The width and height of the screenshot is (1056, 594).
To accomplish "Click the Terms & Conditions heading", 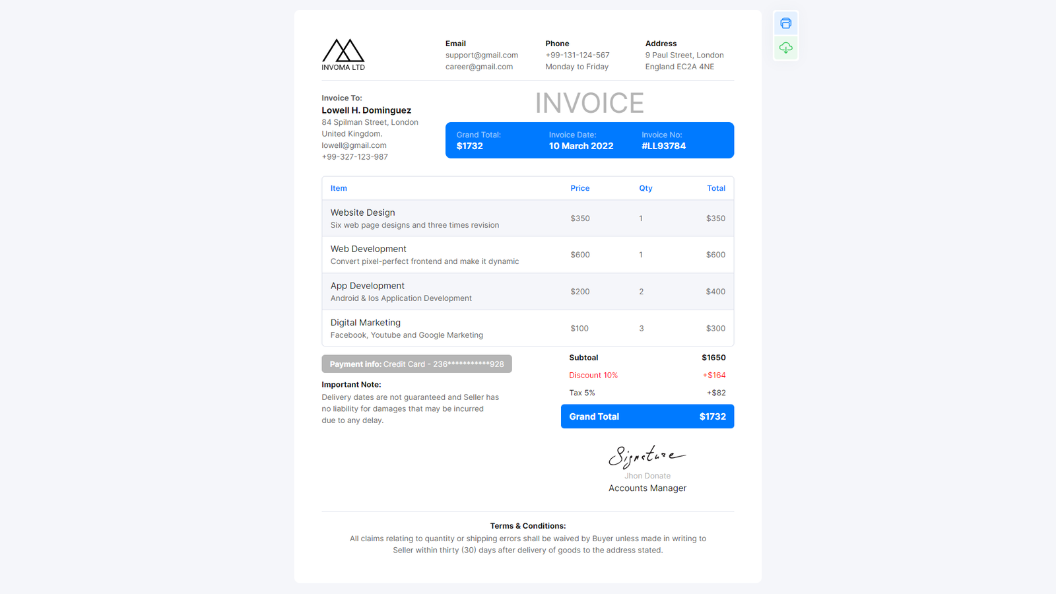I will (527, 525).
